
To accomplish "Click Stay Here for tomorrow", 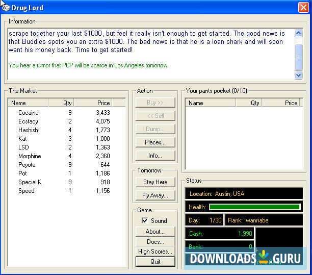I will pyautogui.click(x=155, y=182).
